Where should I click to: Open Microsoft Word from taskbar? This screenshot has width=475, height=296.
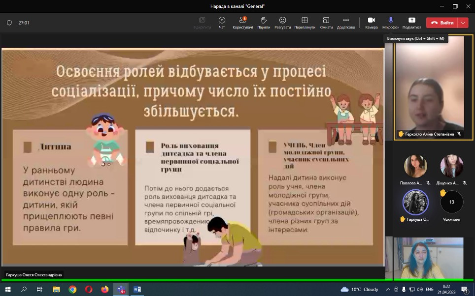pyautogui.click(x=137, y=289)
